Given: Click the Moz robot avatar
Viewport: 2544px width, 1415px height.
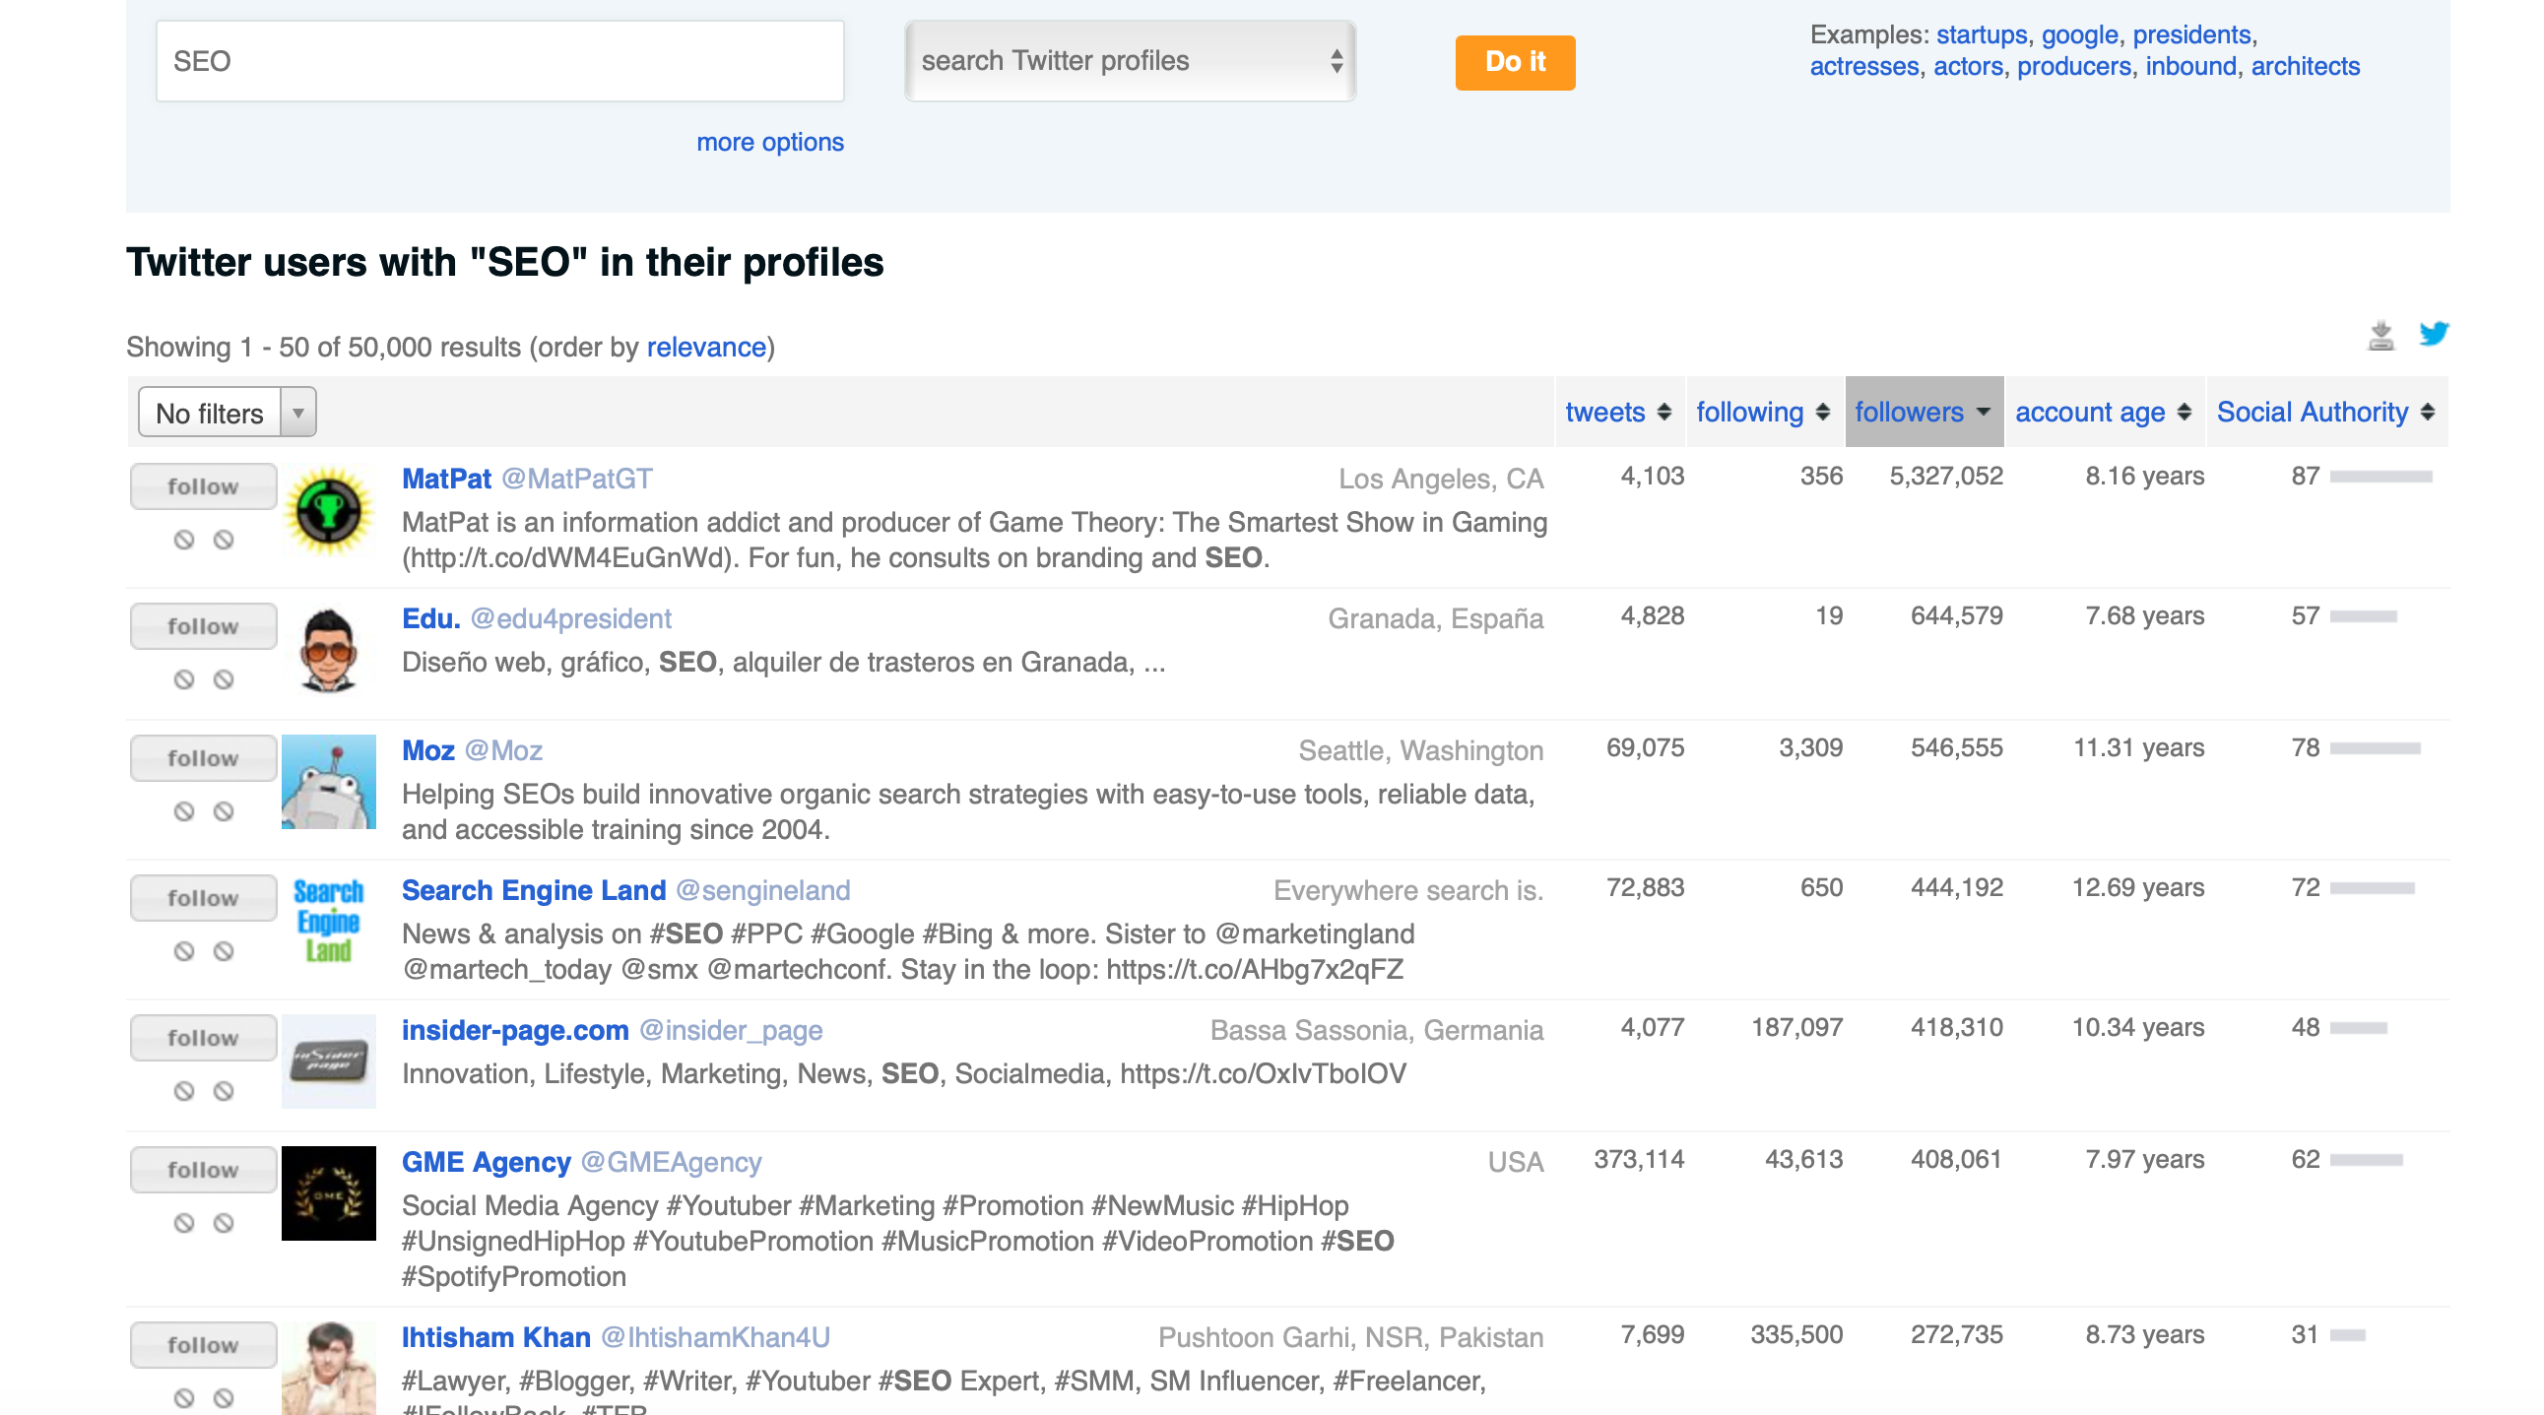Looking at the screenshot, I should (328, 781).
